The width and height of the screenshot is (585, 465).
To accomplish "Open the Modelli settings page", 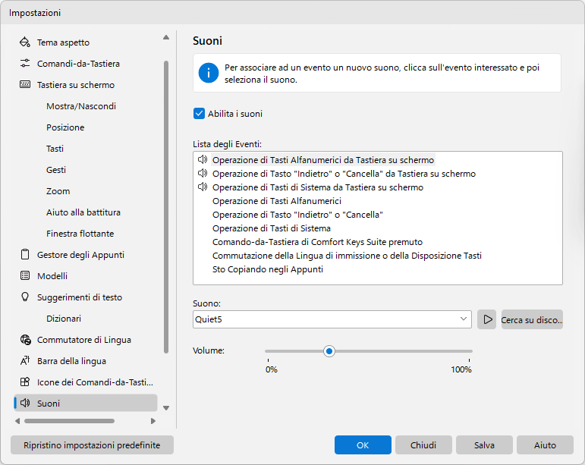I will pos(52,276).
